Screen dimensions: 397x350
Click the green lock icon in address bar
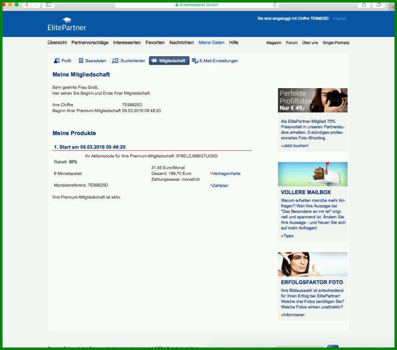[177, 5]
